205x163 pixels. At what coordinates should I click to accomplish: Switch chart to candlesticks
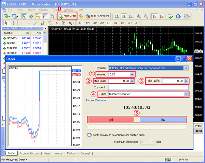pos(124,16)
